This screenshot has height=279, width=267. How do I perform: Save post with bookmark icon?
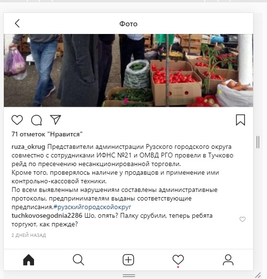[241, 120]
